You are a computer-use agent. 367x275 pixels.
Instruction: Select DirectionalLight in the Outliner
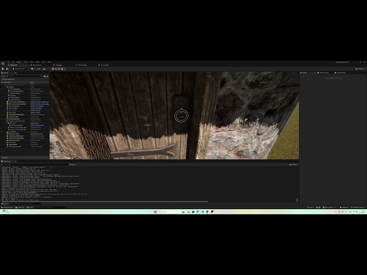[x=15, y=89]
